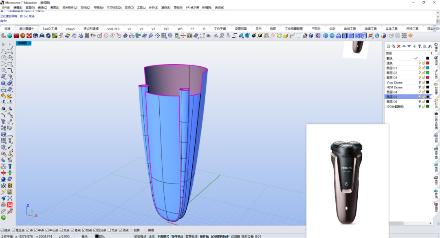Screen dimensions: 440x238
Task: Open the 曲线(C) menu
Action: pyautogui.click(x=42, y=8)
